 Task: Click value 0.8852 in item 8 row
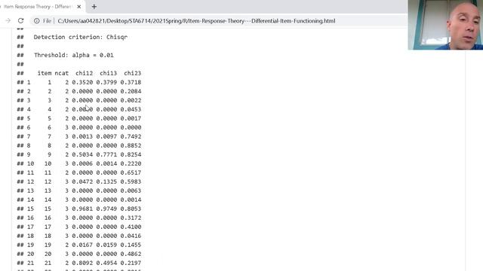[x=131, y=145]
